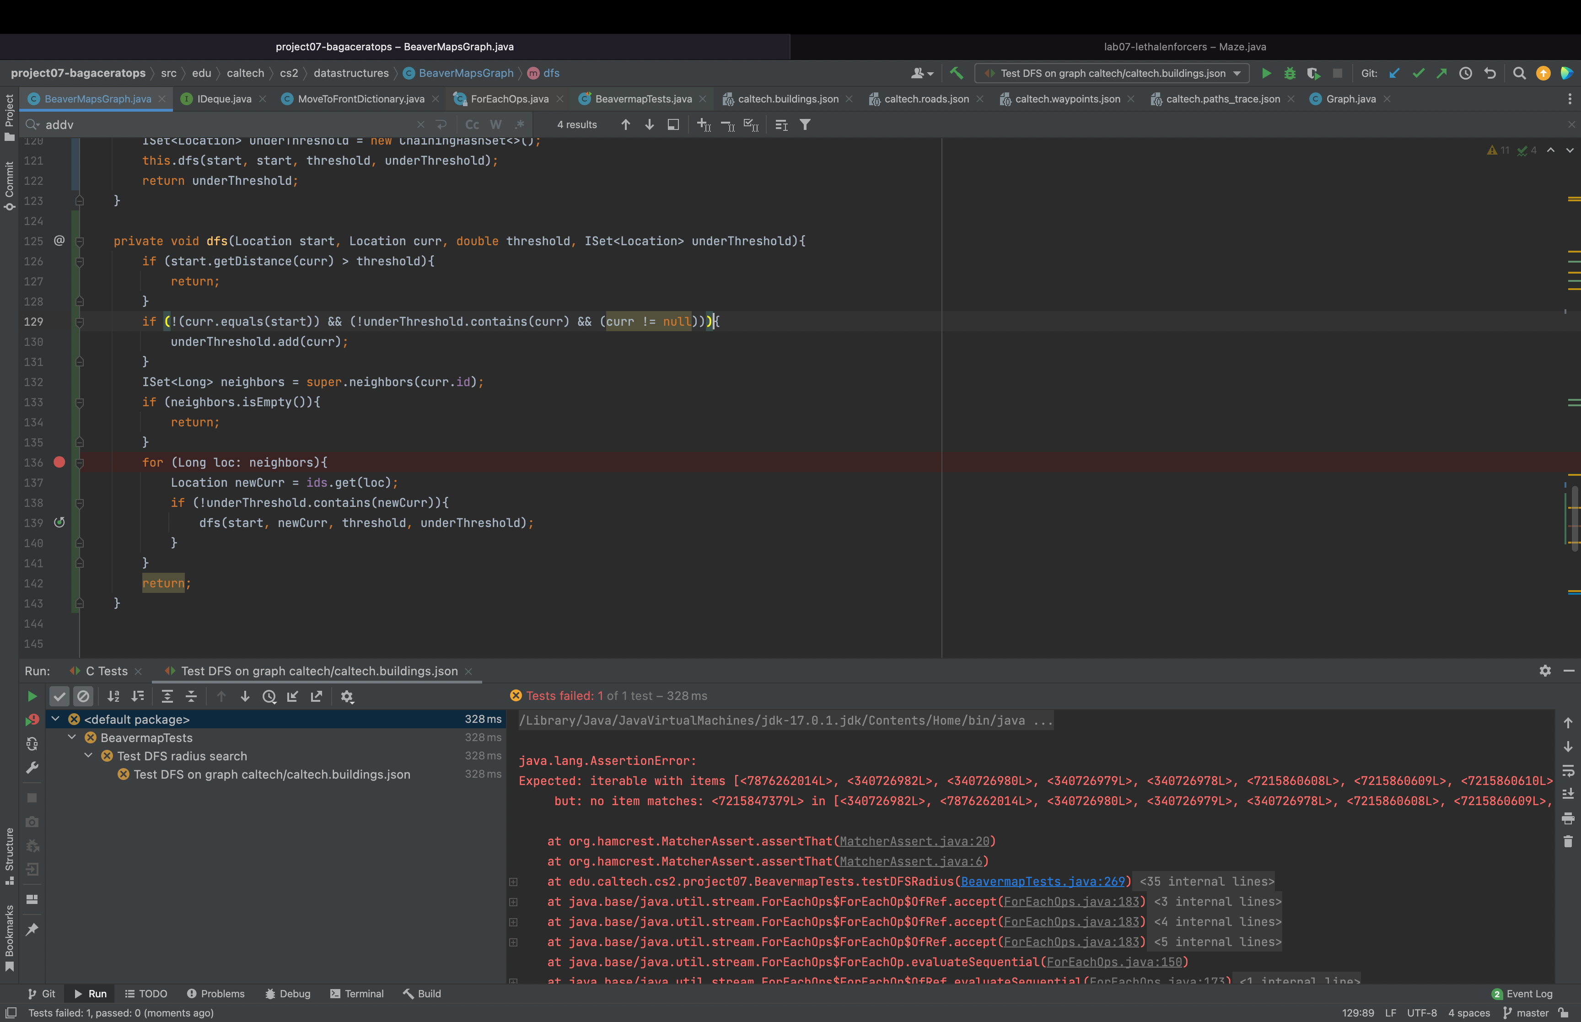Click the Debug bug icon in toolbar
1581x1022 pixels.
[1290, 73]
